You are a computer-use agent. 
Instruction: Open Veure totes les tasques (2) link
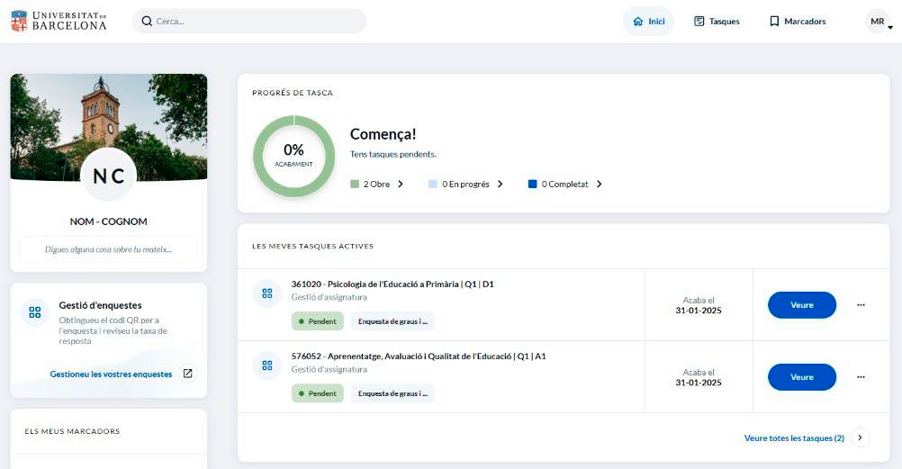click(x=794, y=438)
